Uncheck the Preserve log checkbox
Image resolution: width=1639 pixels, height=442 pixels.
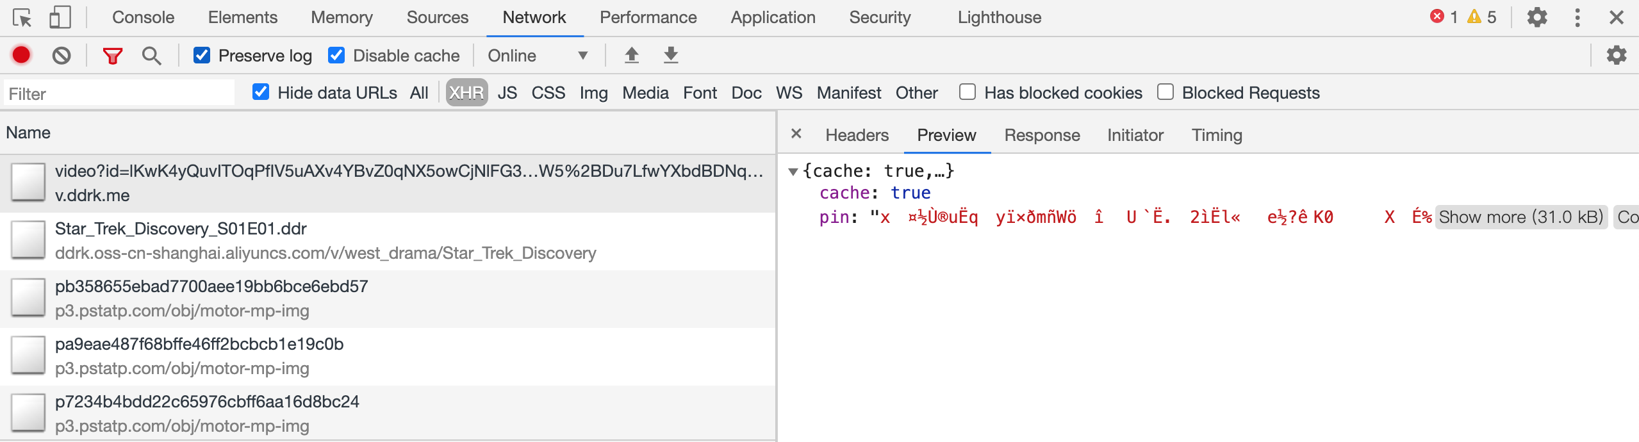202,56
